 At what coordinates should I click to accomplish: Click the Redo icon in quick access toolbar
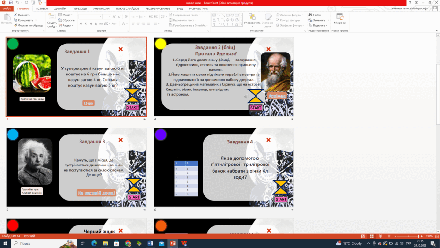(26, 2)
